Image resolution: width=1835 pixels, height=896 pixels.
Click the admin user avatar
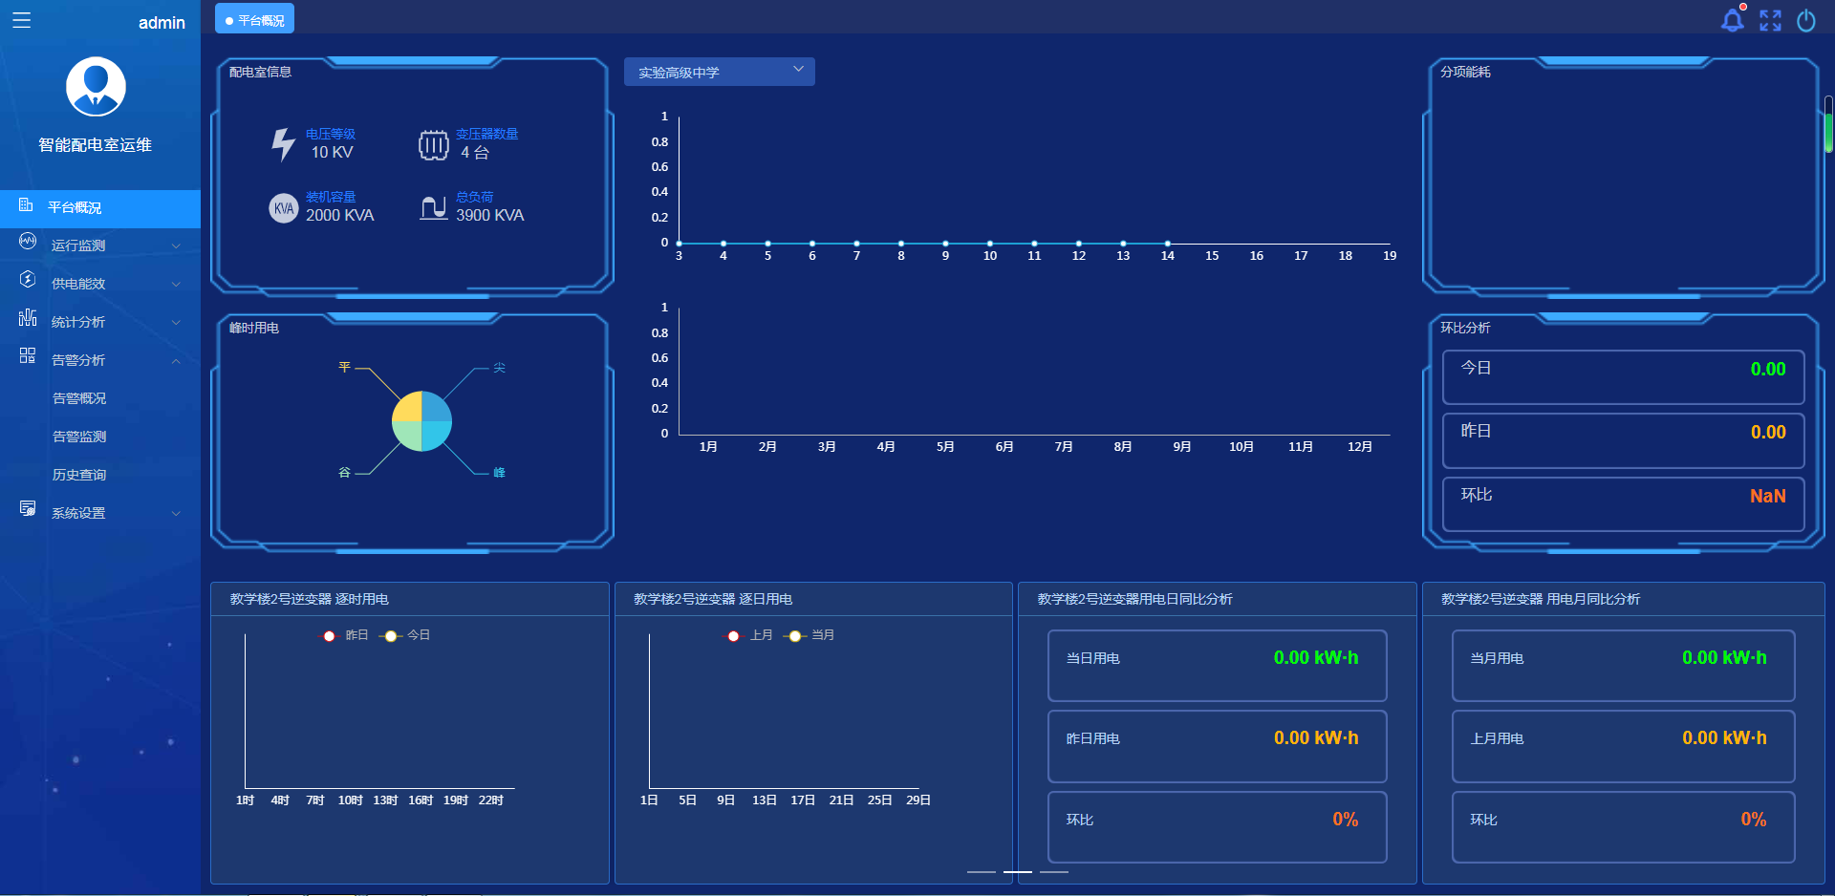click(96, 86)
